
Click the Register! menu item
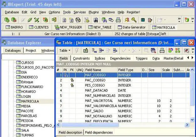point(133,12)
